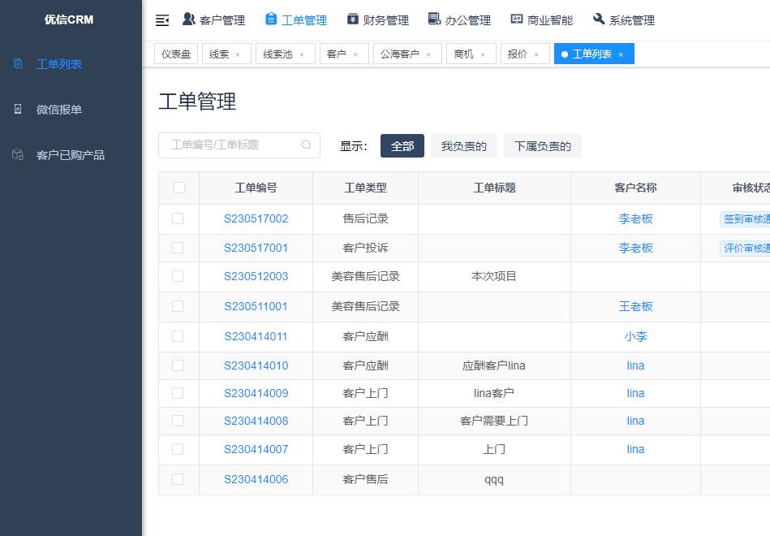Click the highlighted 工单管理 clipboard icon
Image resolution: width=770 pixels, height=536 pixels.
pos(272,19)
